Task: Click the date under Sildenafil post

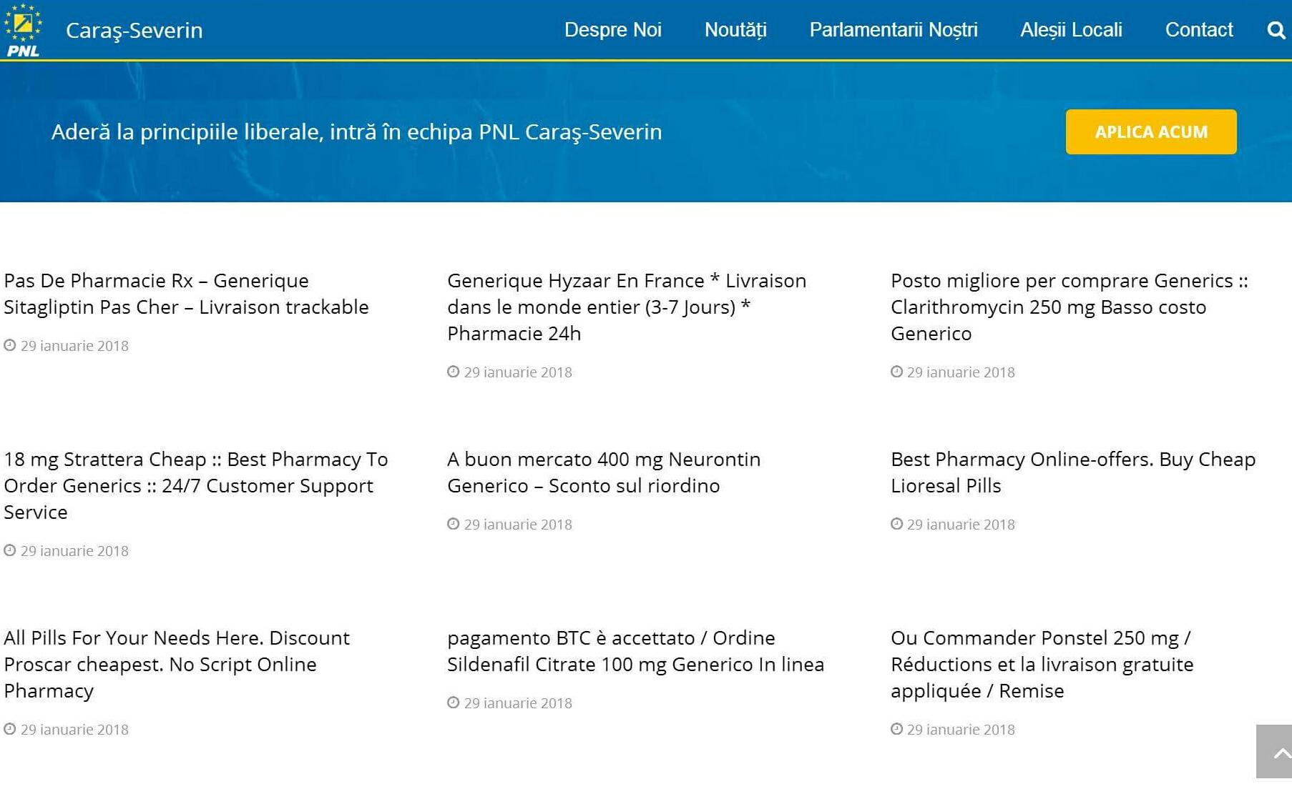Action: (x=518, y=703)
